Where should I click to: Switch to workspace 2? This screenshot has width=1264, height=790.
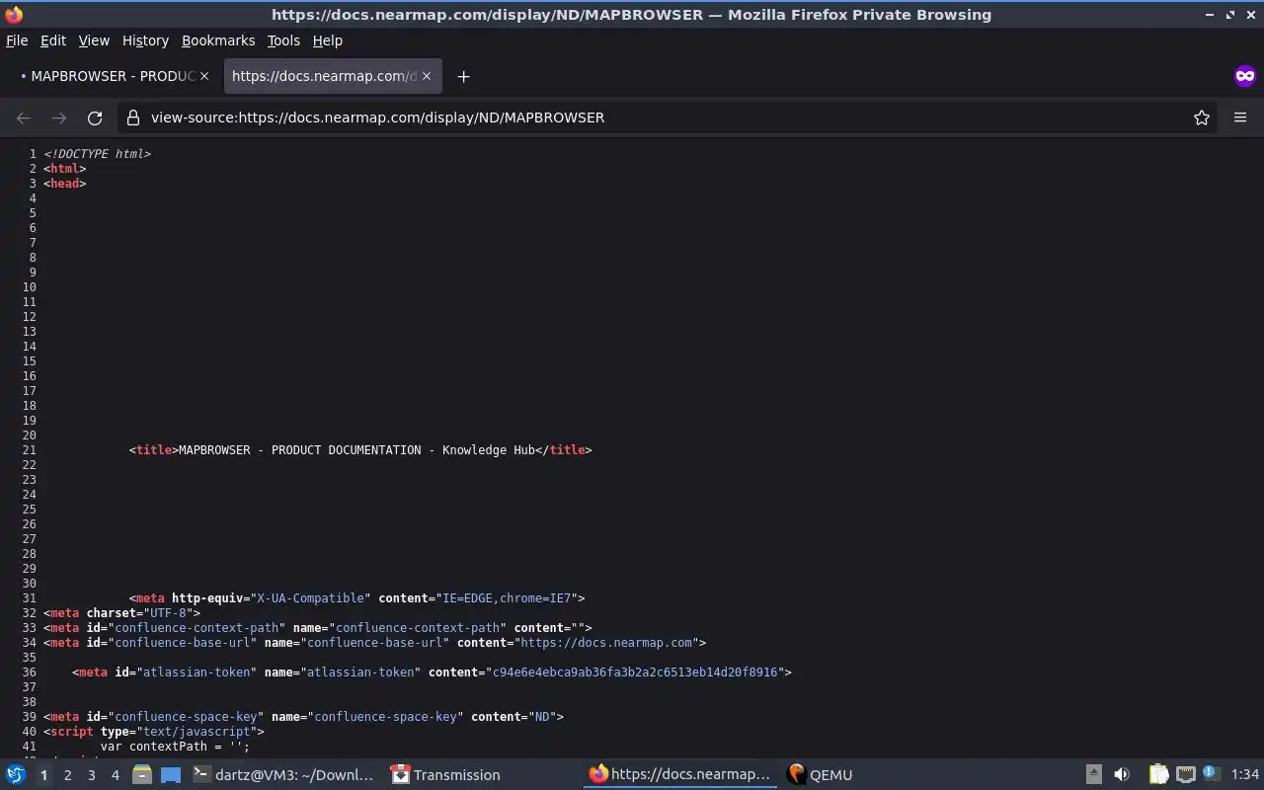(67, 775)
